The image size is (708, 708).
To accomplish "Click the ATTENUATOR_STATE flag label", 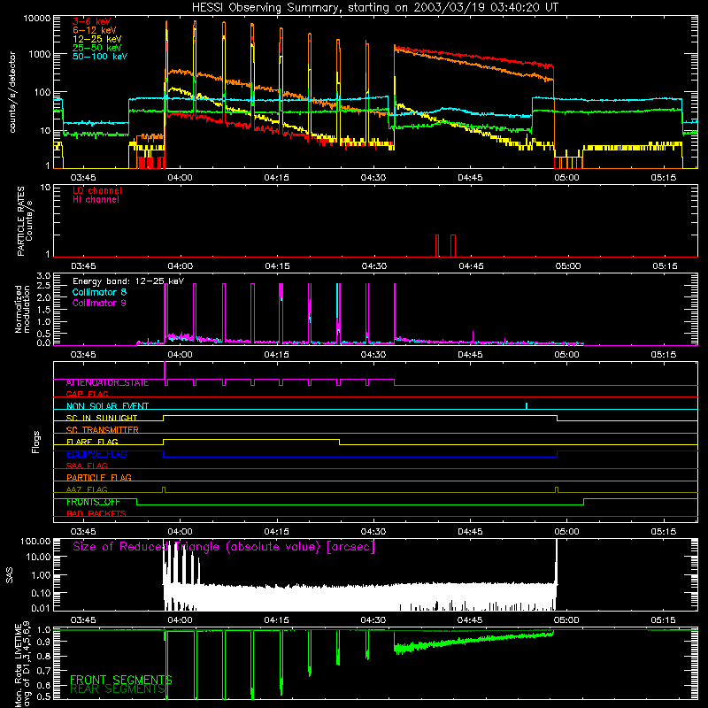I will coord(107,383).
